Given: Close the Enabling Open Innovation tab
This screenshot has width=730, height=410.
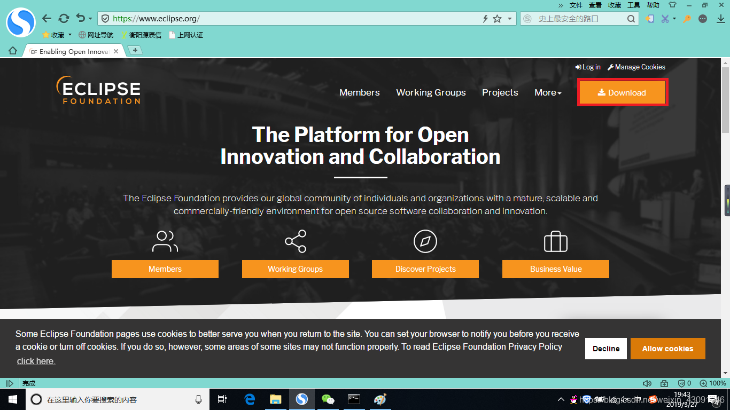Looking at the screenshot, I should [116, 51].
